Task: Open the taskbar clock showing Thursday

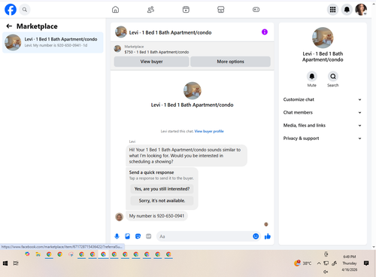Action: tap(350, 263)
